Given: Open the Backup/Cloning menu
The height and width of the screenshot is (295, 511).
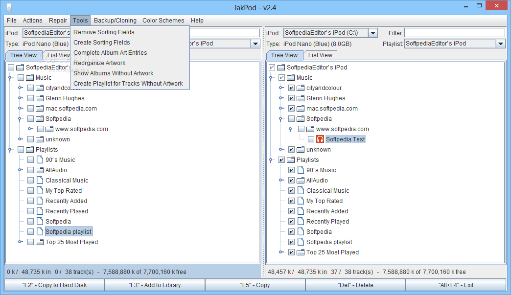Looking at the screenshot, I should click(115, 21).
